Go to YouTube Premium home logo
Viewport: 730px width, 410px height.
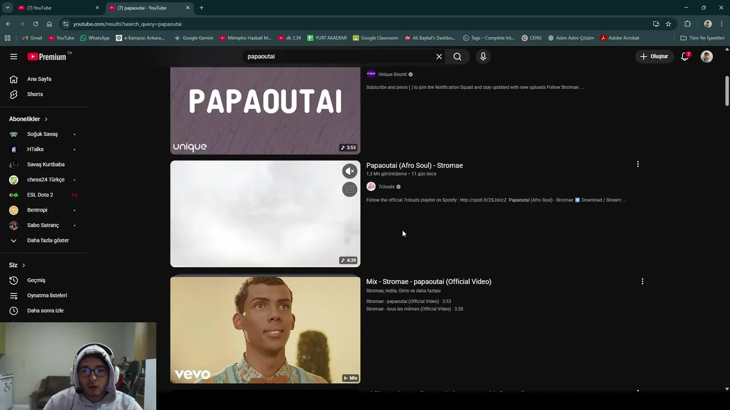click(x=47, y=56)
